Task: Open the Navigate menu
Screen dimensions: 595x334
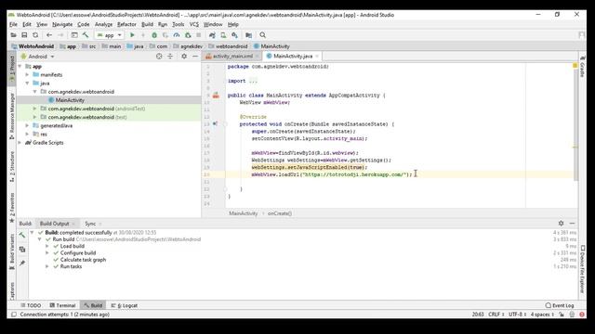Action: [x=62, y=24]
